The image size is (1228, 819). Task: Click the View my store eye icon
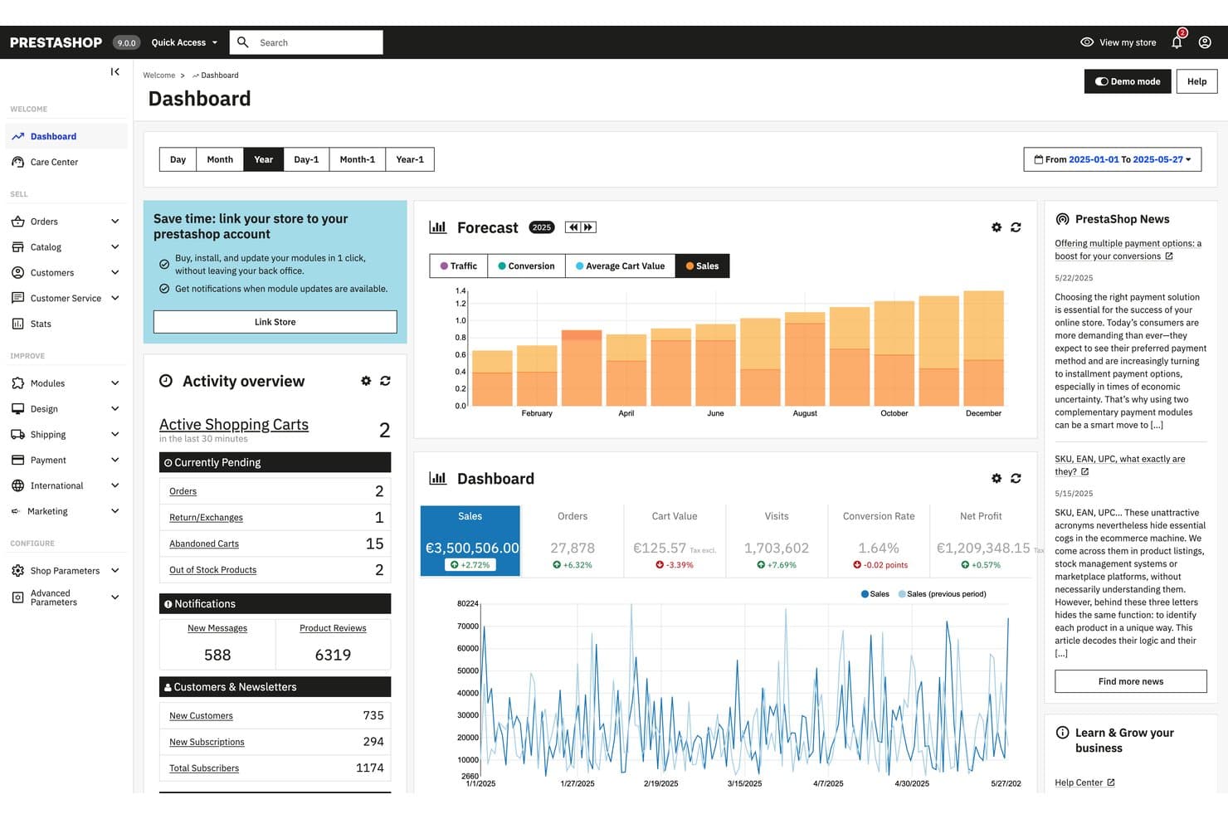point(1087,42)
